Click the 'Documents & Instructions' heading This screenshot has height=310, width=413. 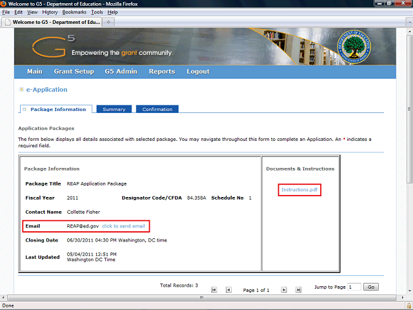tap(300, 169)
